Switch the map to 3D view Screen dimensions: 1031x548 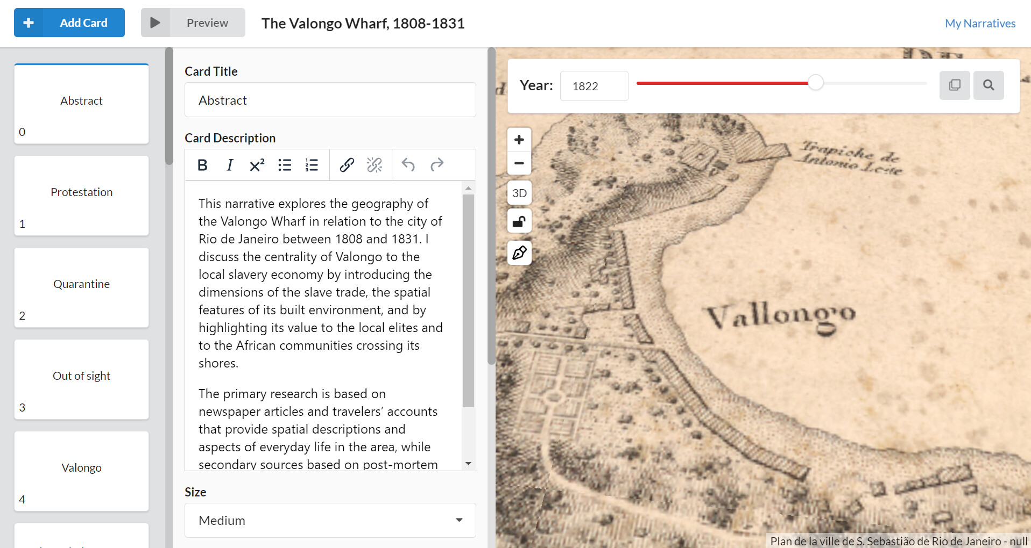pos(519,193)
